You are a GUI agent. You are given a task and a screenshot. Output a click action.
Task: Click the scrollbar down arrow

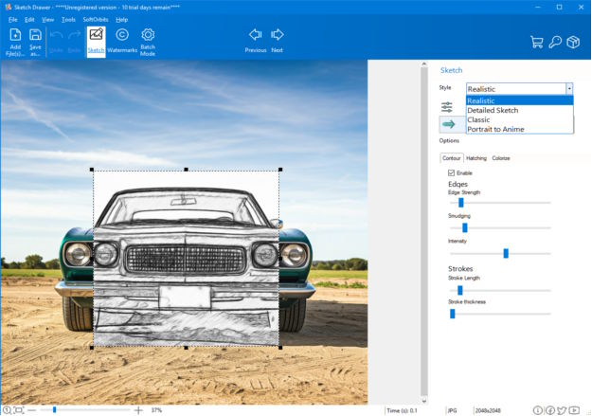coord(424,401)
